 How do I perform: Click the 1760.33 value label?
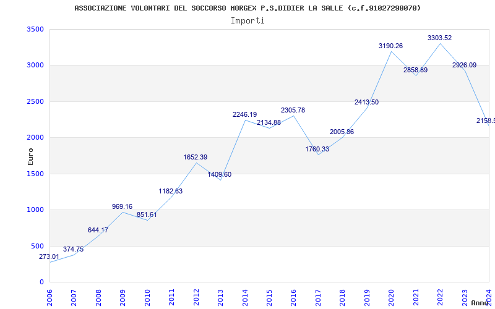tap(317, 149)
